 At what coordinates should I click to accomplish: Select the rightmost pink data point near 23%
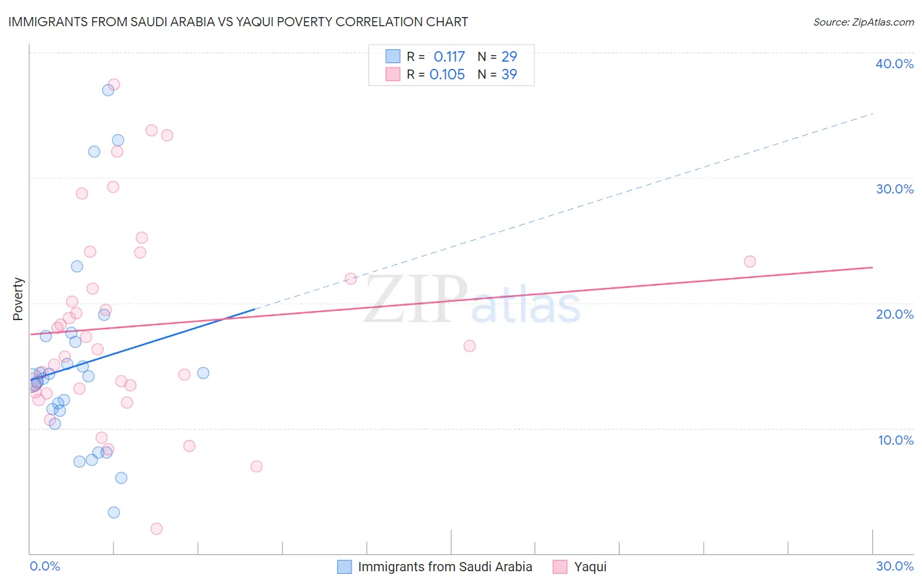(x=750, y=262)
